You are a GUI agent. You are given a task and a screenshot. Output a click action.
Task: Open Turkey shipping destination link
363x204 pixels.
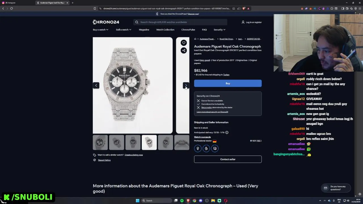(x=226, y=75)
